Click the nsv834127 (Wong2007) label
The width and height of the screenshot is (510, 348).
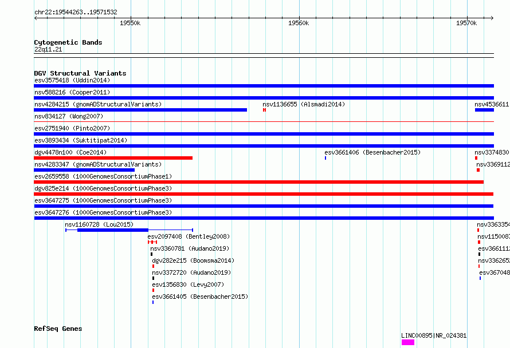pos(69,116)
